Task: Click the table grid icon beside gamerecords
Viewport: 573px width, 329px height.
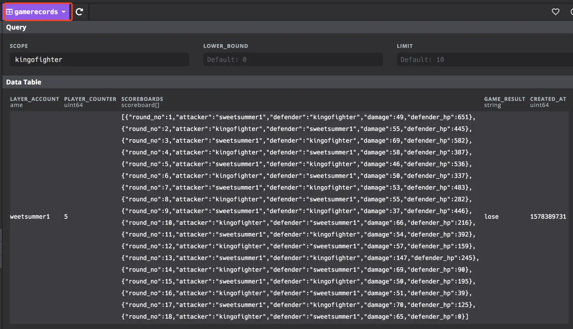Action: tap(10, 12)
